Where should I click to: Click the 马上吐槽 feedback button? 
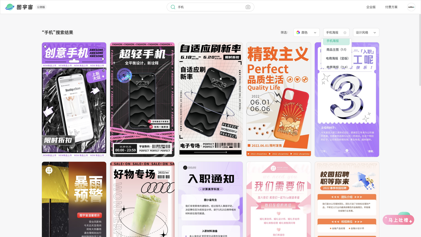pos(398,220)
